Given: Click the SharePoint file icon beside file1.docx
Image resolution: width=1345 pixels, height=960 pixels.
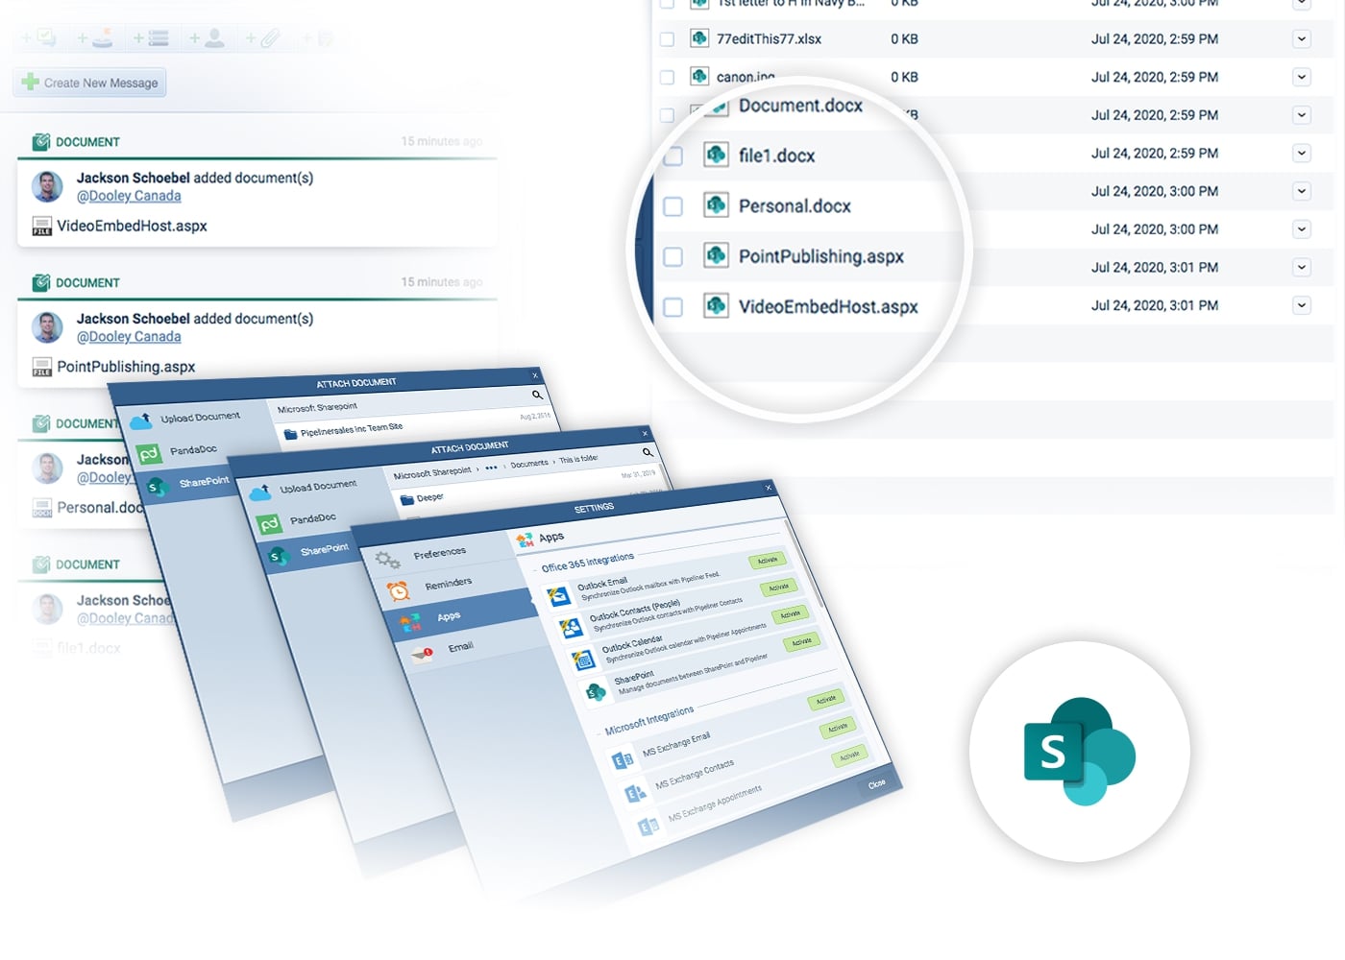Looking at the screenshot, I should (x=716, y=155).
